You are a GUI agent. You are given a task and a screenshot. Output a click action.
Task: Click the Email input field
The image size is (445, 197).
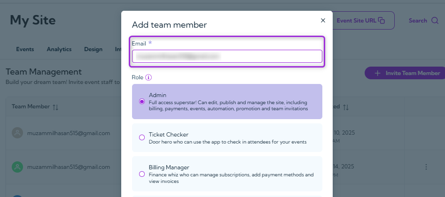[227, 56]
